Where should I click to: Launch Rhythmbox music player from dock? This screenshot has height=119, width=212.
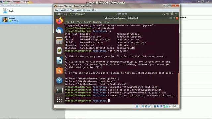tap(59, 51)
